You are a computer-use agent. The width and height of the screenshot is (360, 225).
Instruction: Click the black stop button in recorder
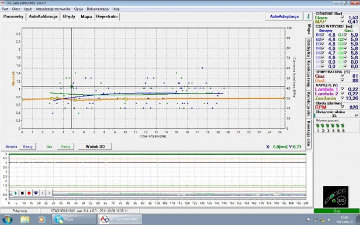click(x=22, y=193)
